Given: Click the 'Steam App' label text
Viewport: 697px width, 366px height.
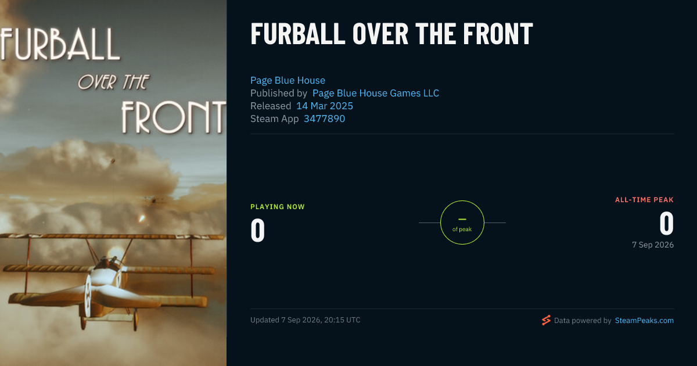Looking at the screenshot, I should tap(275, 119).
